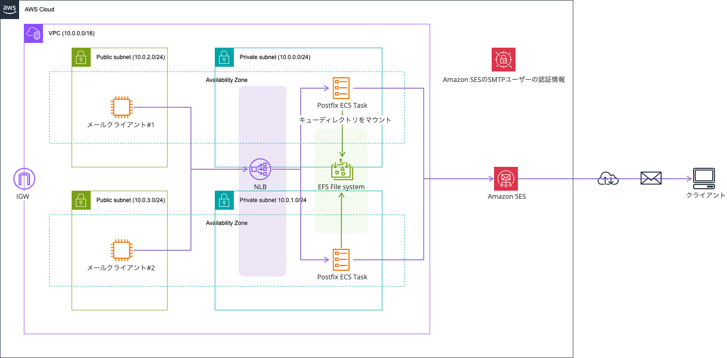727x358 pixels.
Task: Select the キューディレクトリをマウント label
Action: tap(345, 120)
